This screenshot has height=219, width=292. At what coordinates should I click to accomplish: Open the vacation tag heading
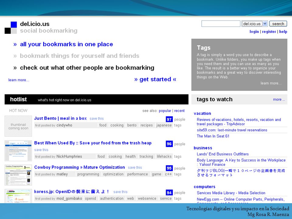point(202,113)
